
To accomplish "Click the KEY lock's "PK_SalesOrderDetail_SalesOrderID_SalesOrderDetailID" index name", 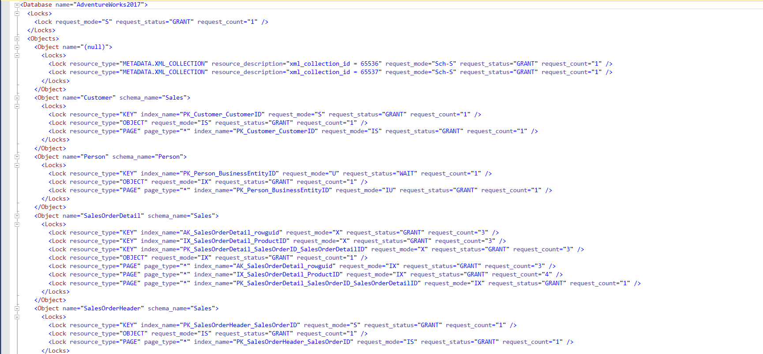I will click(274, 250).
